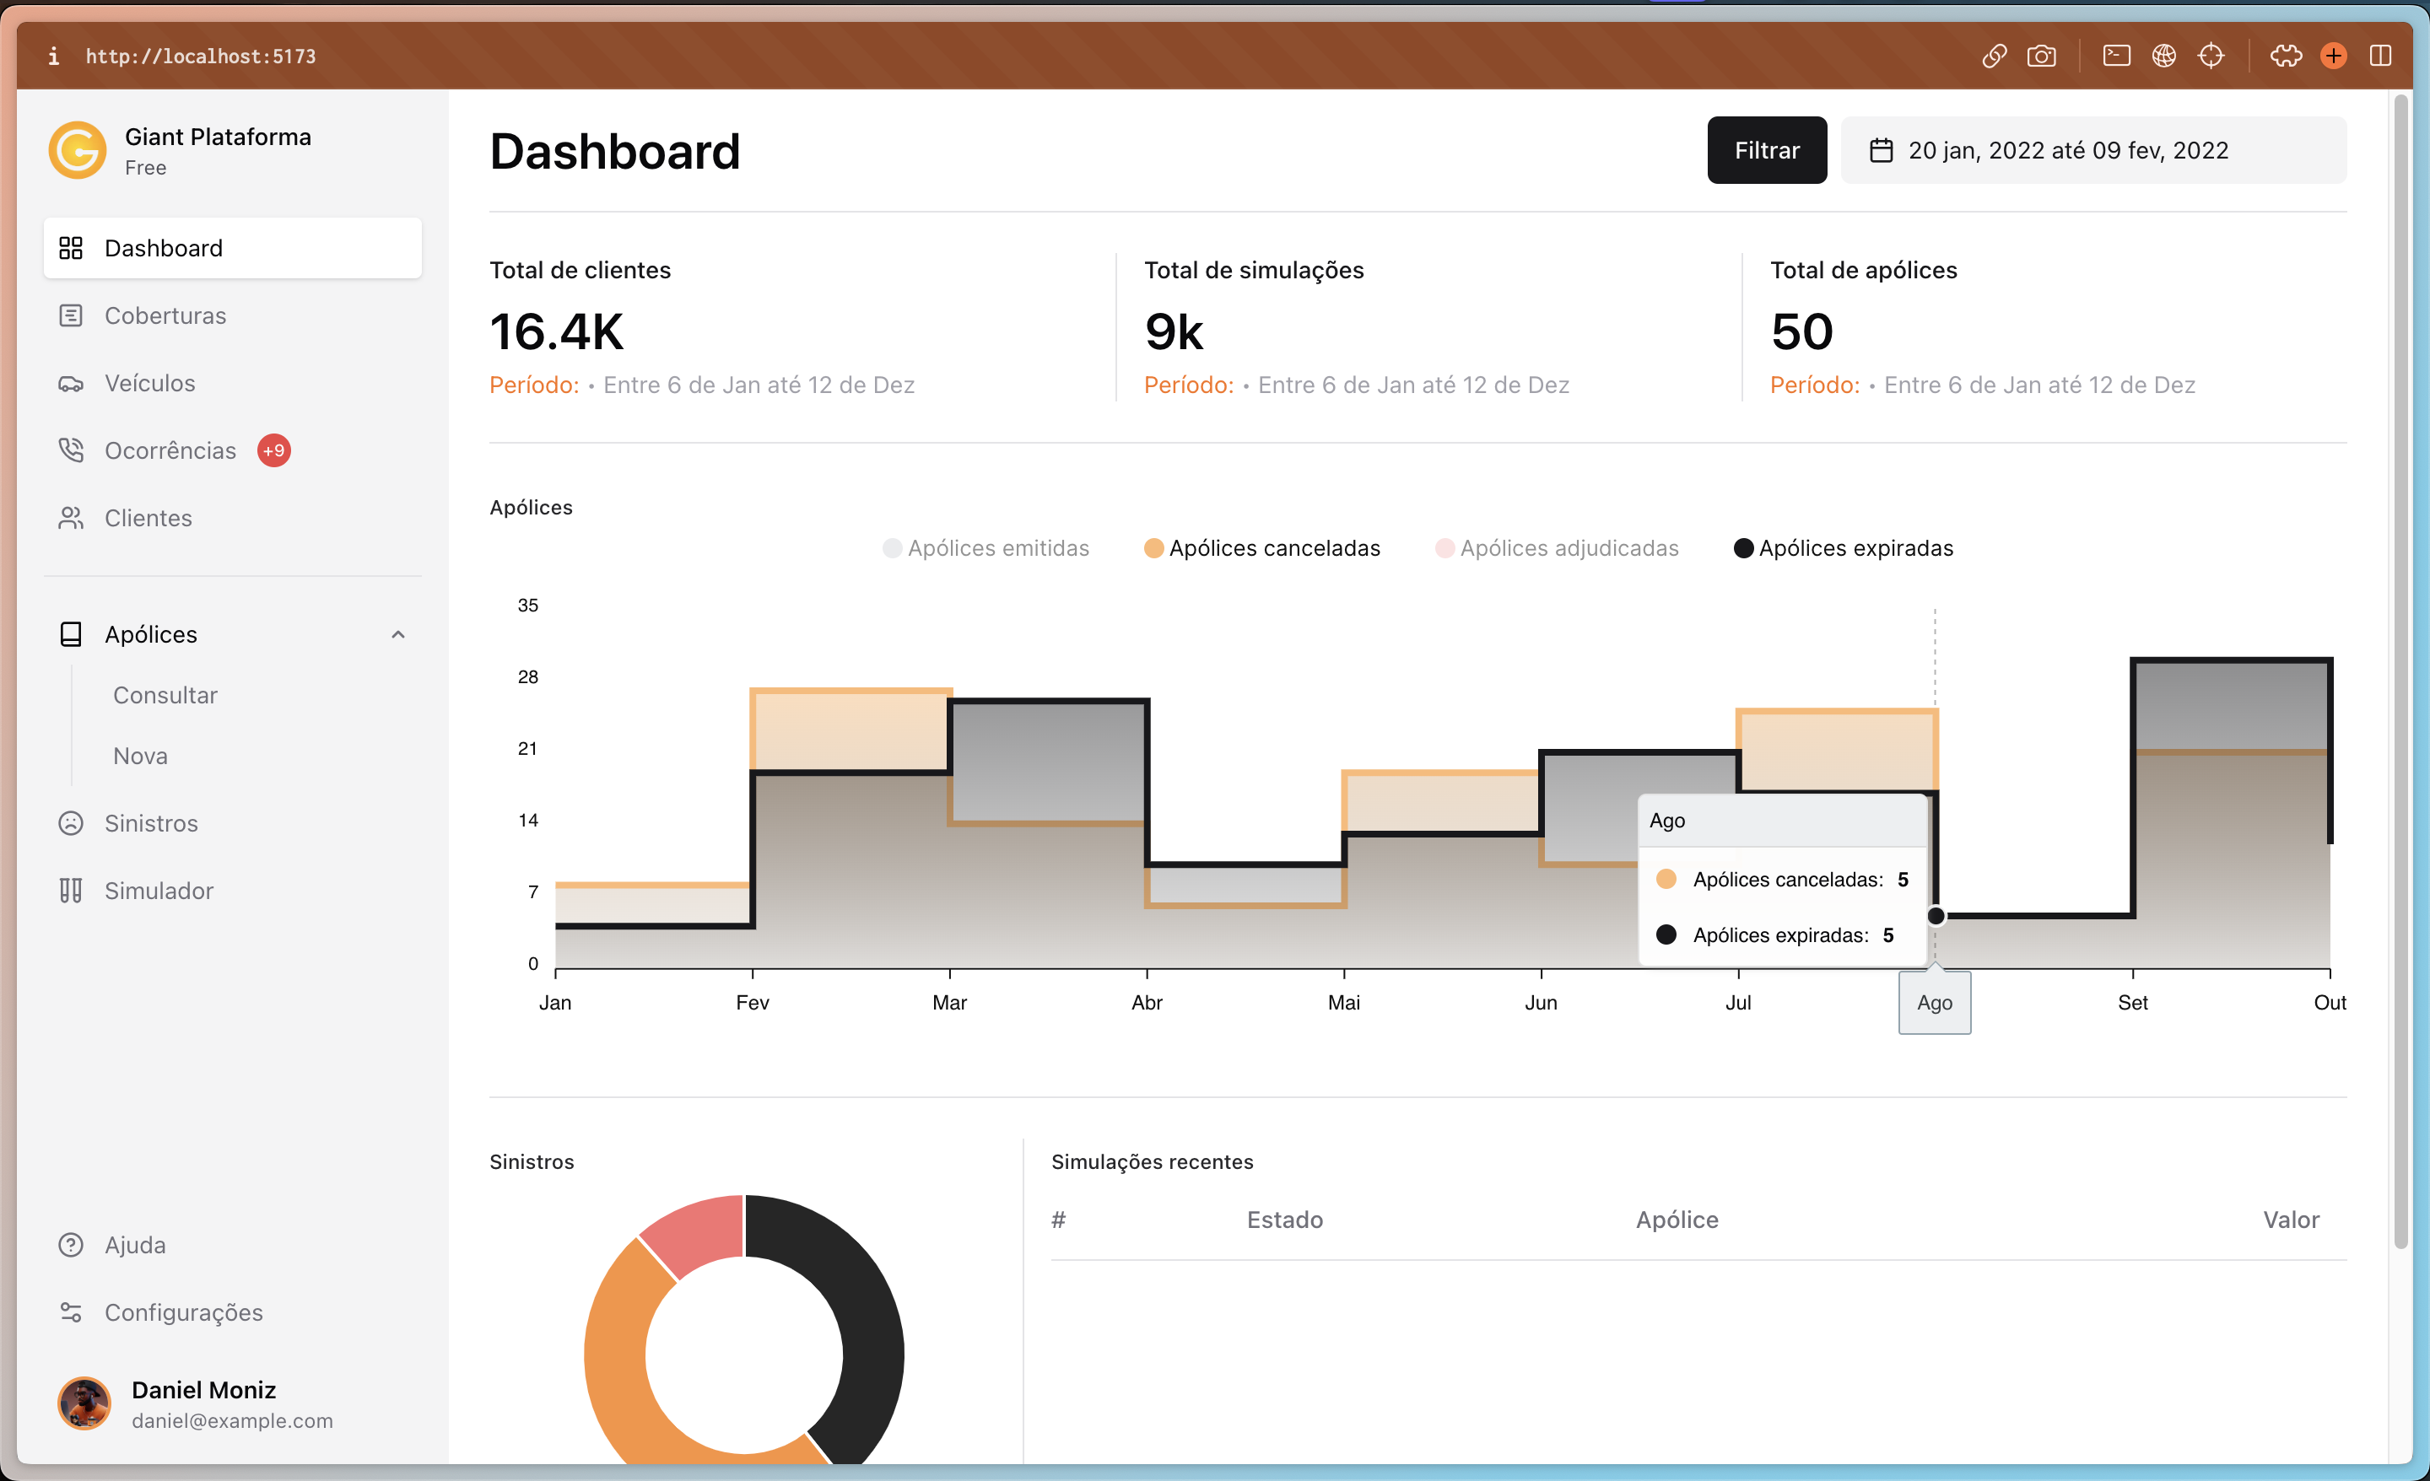2430x1481 pixels.
Task: Click the calendar icon in date picker
Action: (x=1882, y=150)
